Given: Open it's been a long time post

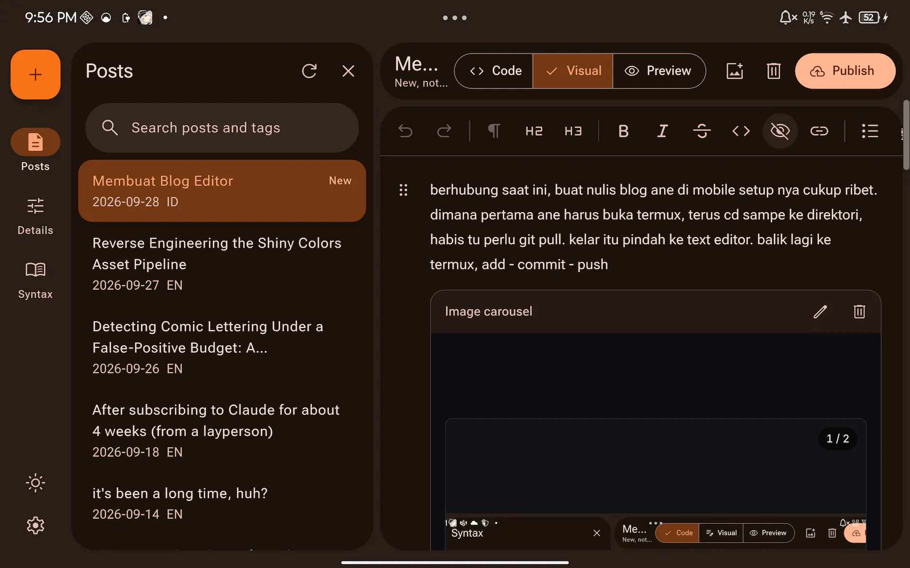Looking at the screenshot, I should click(x=222, y=503).
